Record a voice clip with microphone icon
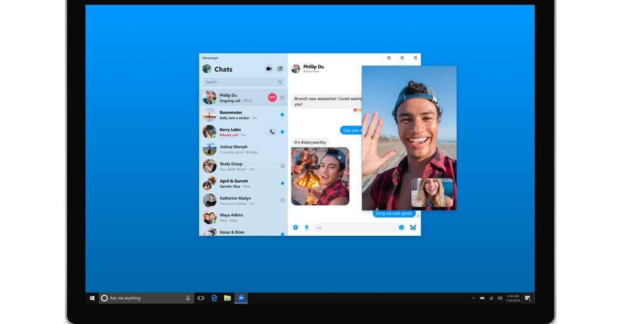The height and width of the screenshot is (324, 620). 306,228
